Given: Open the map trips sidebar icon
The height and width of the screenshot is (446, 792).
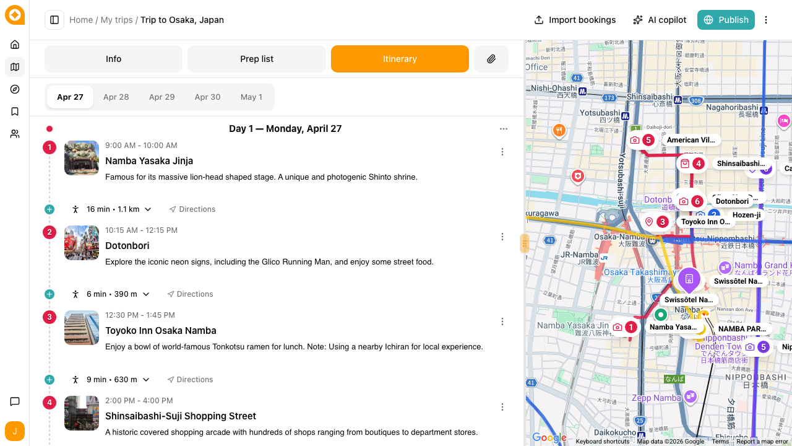Looking at the screenshot, I should pyautogui.click(x=15, y=67).
